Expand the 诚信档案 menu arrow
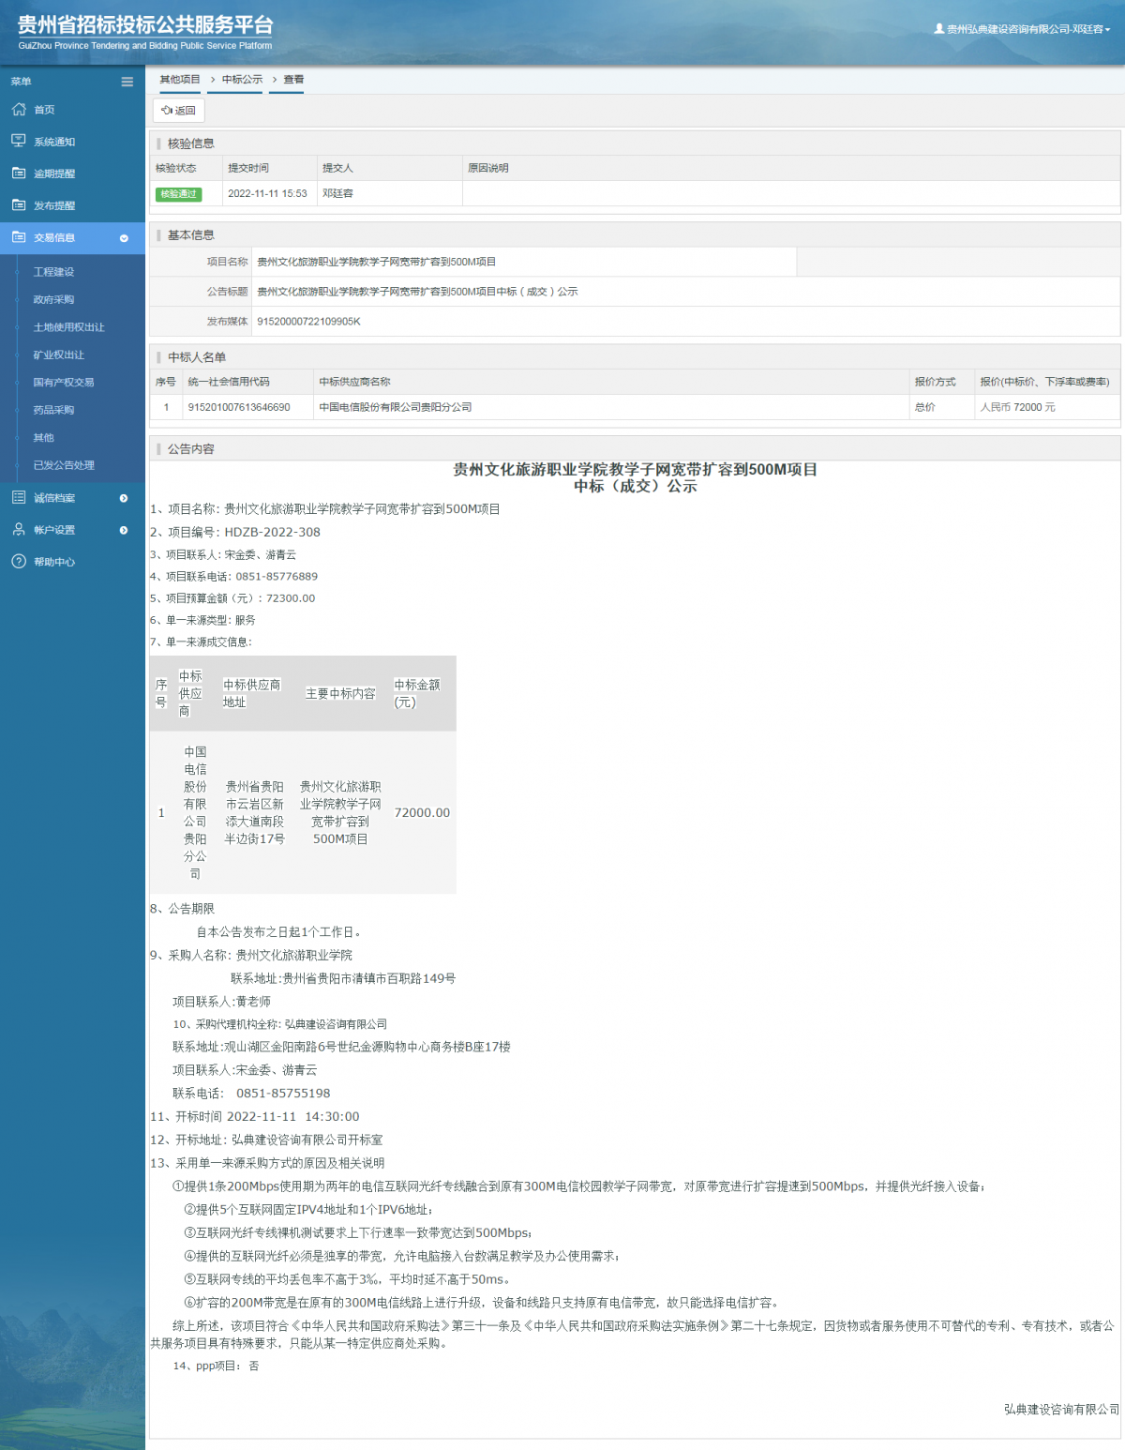Screen dimensions: 1125x1450 (124, 498)
